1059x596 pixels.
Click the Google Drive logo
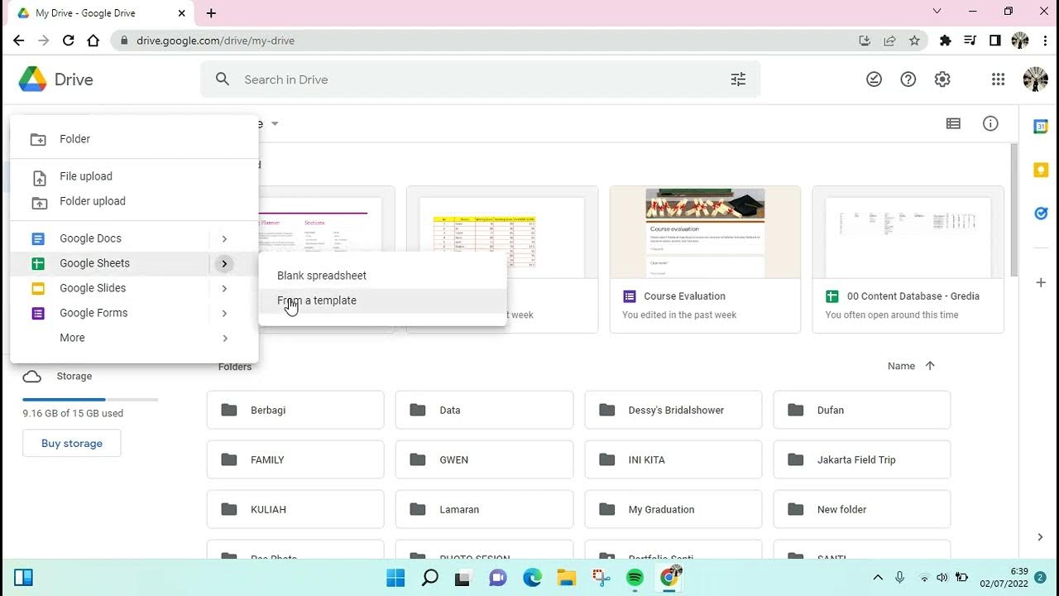pos(33,79)
